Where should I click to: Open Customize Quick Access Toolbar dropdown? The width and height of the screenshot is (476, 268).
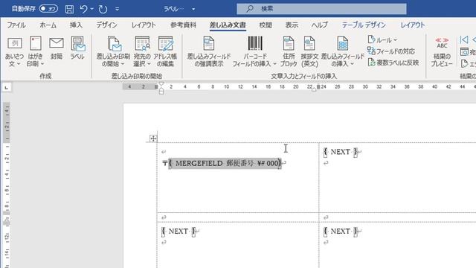click(x=118, y=9)
